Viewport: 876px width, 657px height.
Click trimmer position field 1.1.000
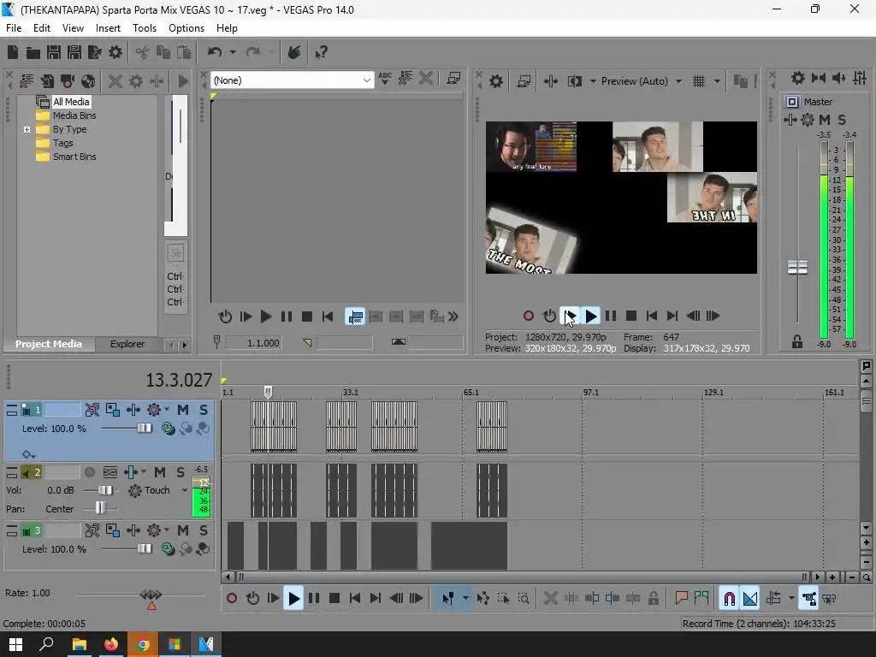coord(254,343)
